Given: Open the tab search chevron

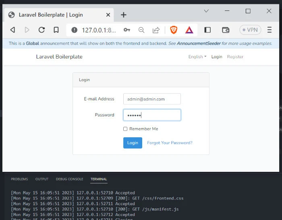Looking at the screenshot, I should (x=206, y=11).
